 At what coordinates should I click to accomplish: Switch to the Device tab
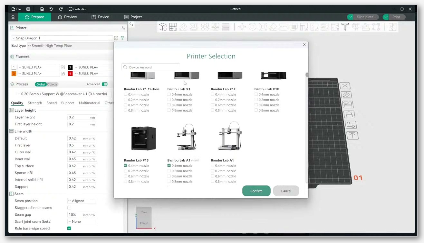100,17
